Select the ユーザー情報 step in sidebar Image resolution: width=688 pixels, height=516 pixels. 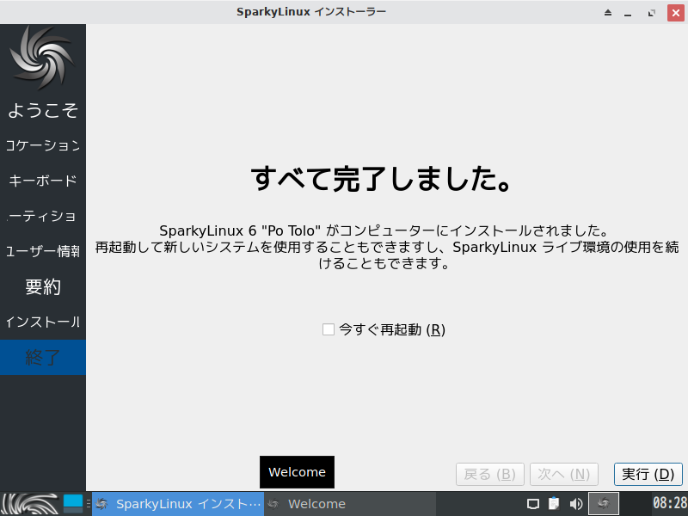click(43, 251)
